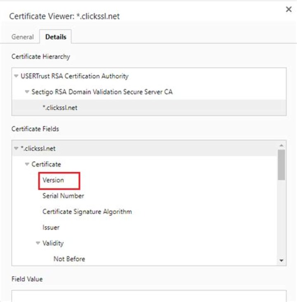Collapse the Validity field group
The width and height of the screenshot is (297, 302).
pyautogui.click(x=38, y=243)
